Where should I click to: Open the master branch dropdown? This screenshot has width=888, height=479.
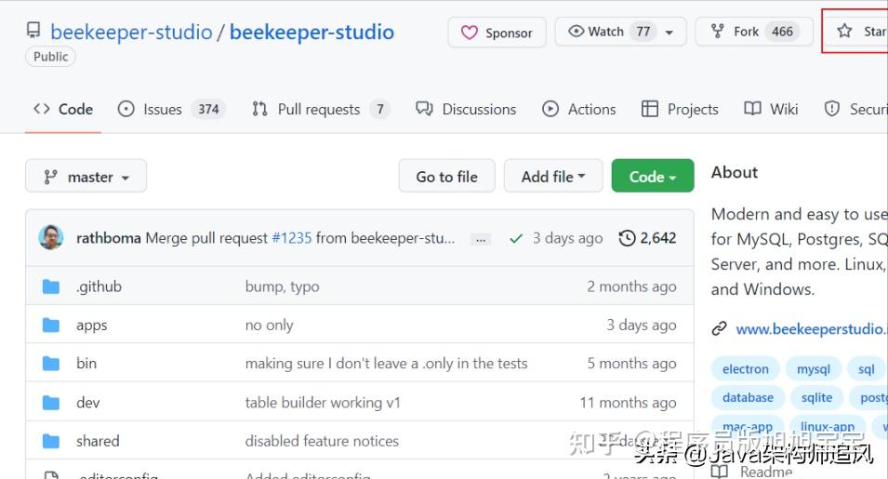86,177
